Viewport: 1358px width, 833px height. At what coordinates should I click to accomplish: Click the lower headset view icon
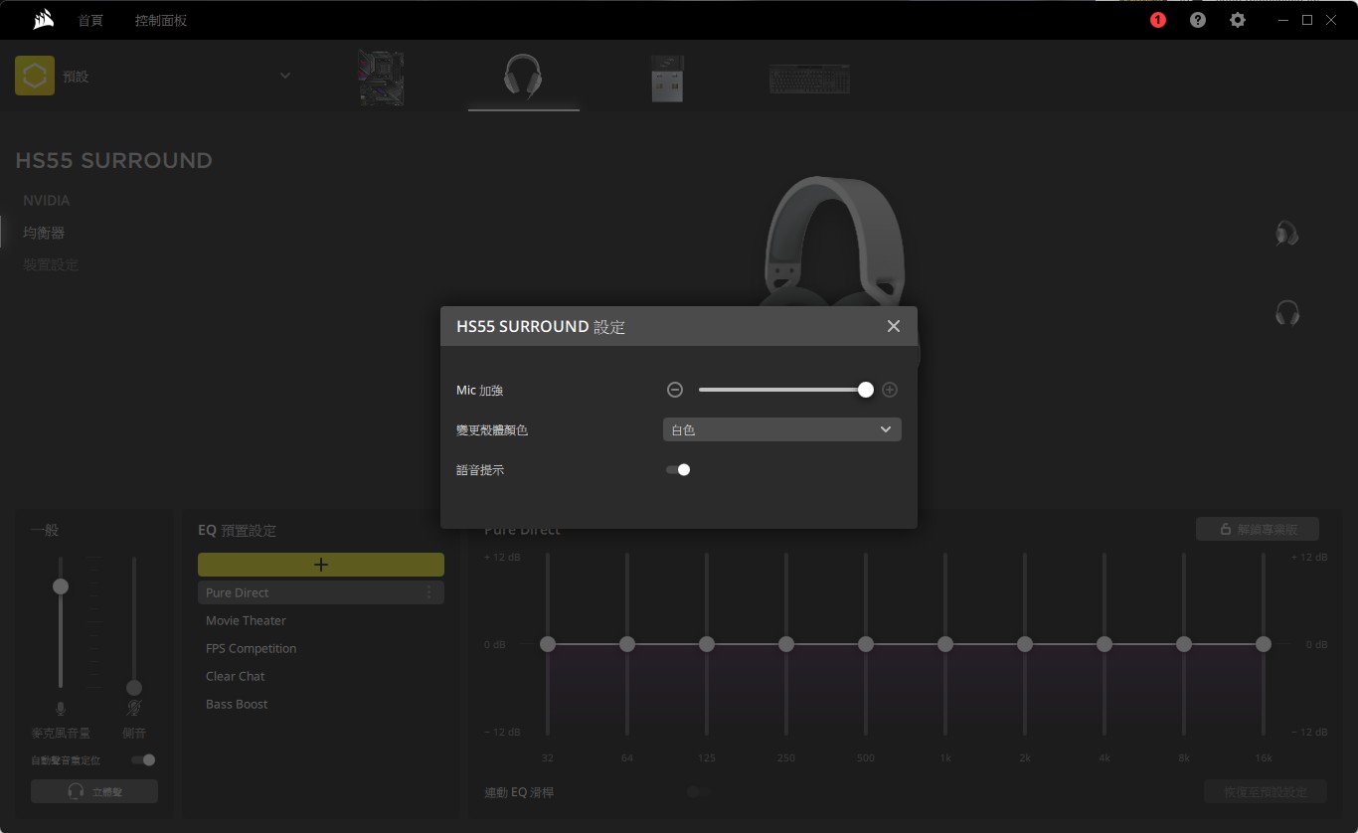pos(1287,313)
